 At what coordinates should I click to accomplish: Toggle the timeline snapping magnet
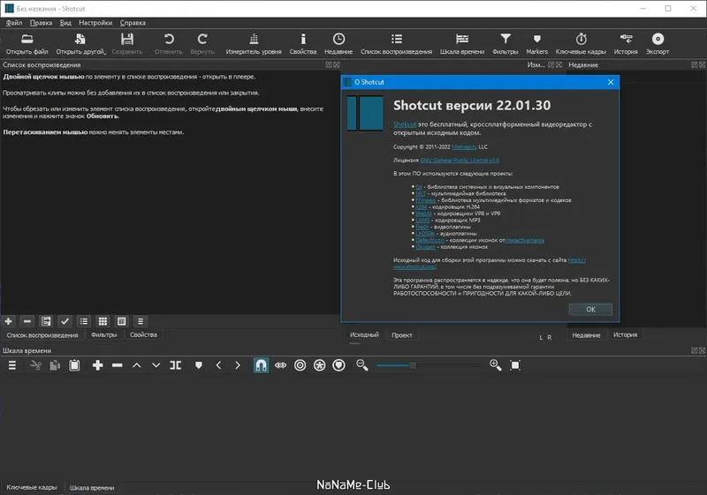pyautogui.click(x=261, y=365)
